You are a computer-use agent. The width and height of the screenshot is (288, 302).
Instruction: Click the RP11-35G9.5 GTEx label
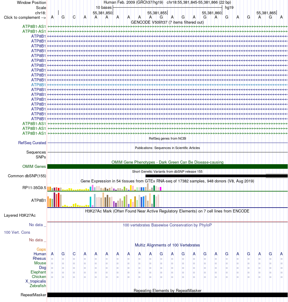(34, 188)
